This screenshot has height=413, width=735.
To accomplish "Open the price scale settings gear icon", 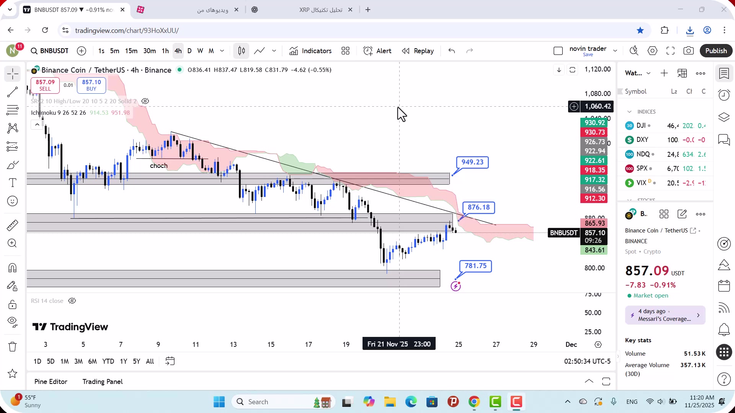I will click(x=598, y=345).
